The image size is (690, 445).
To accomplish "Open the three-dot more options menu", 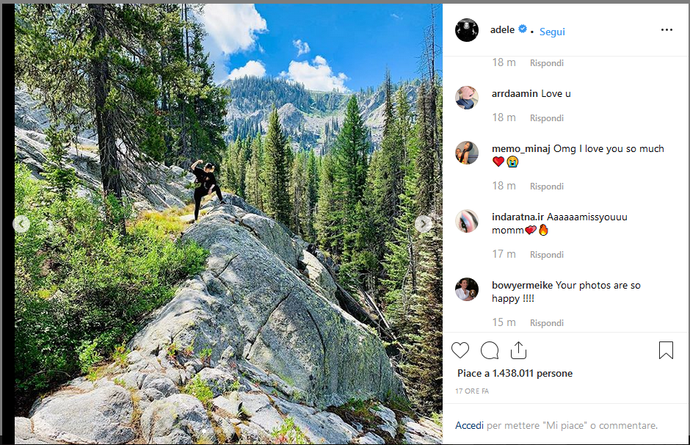I will click(667, 30).
